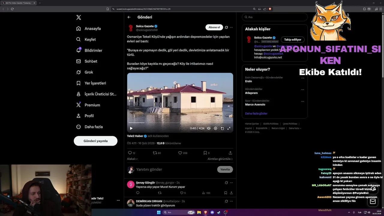Open Keşfet in the sidebar

point(86,39)
